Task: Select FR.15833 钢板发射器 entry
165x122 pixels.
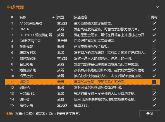Action: [x=82, y=35]
